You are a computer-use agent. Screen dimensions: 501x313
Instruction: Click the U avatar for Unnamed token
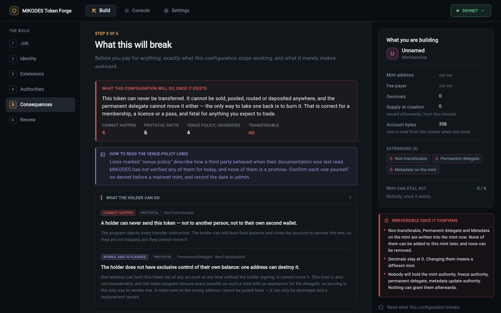pyautogui.click(x=392, y=54)
